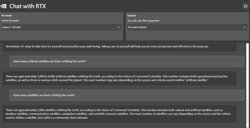Click the answer mentioning 5,000 to 6,000 satellites
This screenshot has height=128, width=250.
(120, 78)
